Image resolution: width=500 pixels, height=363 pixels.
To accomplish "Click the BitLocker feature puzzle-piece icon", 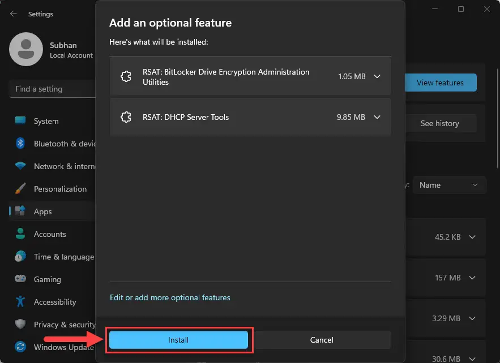I will 126,76.
